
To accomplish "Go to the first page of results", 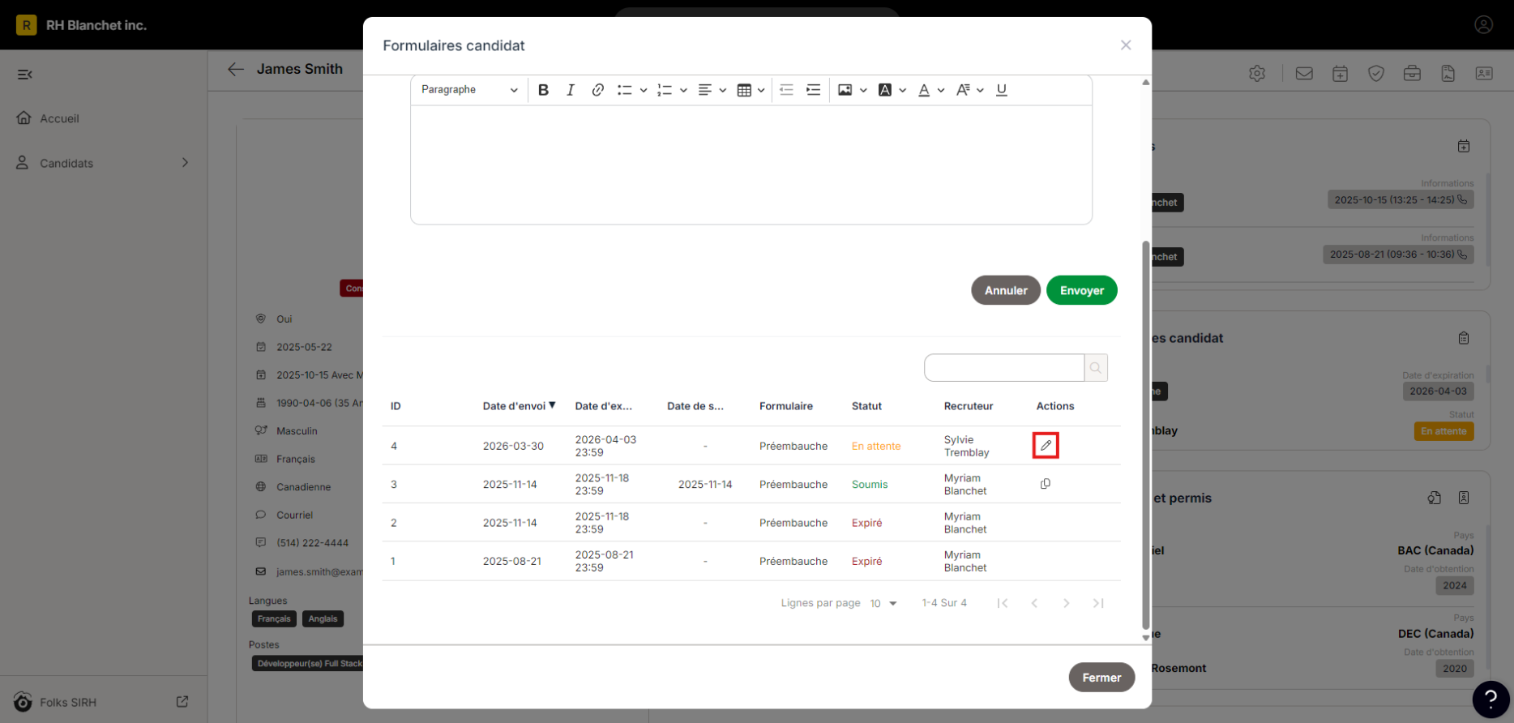I will pos(1003,603).
